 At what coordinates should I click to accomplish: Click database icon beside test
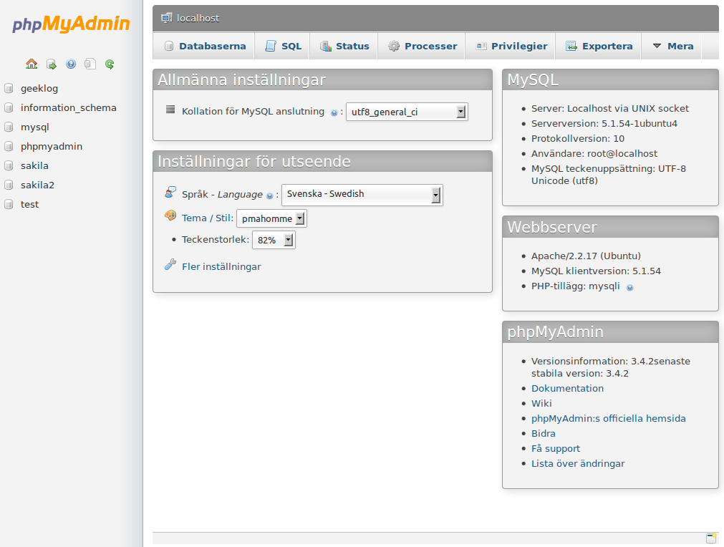(9, 205)
